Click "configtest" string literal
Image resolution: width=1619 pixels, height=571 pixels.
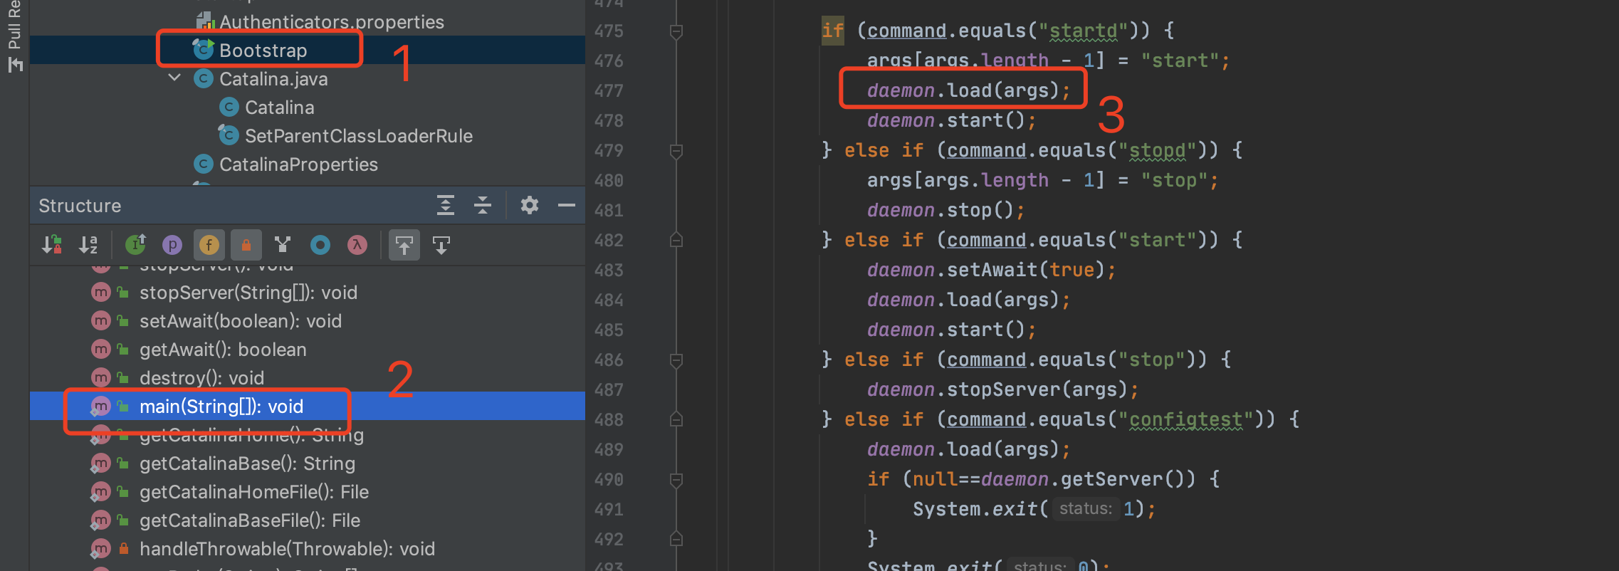tap(1185, 419)
